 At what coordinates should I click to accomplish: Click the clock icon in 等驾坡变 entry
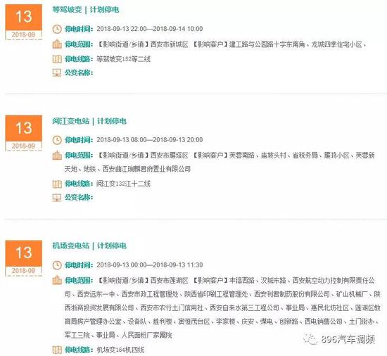pyautogui.click(x=57, y=29)
